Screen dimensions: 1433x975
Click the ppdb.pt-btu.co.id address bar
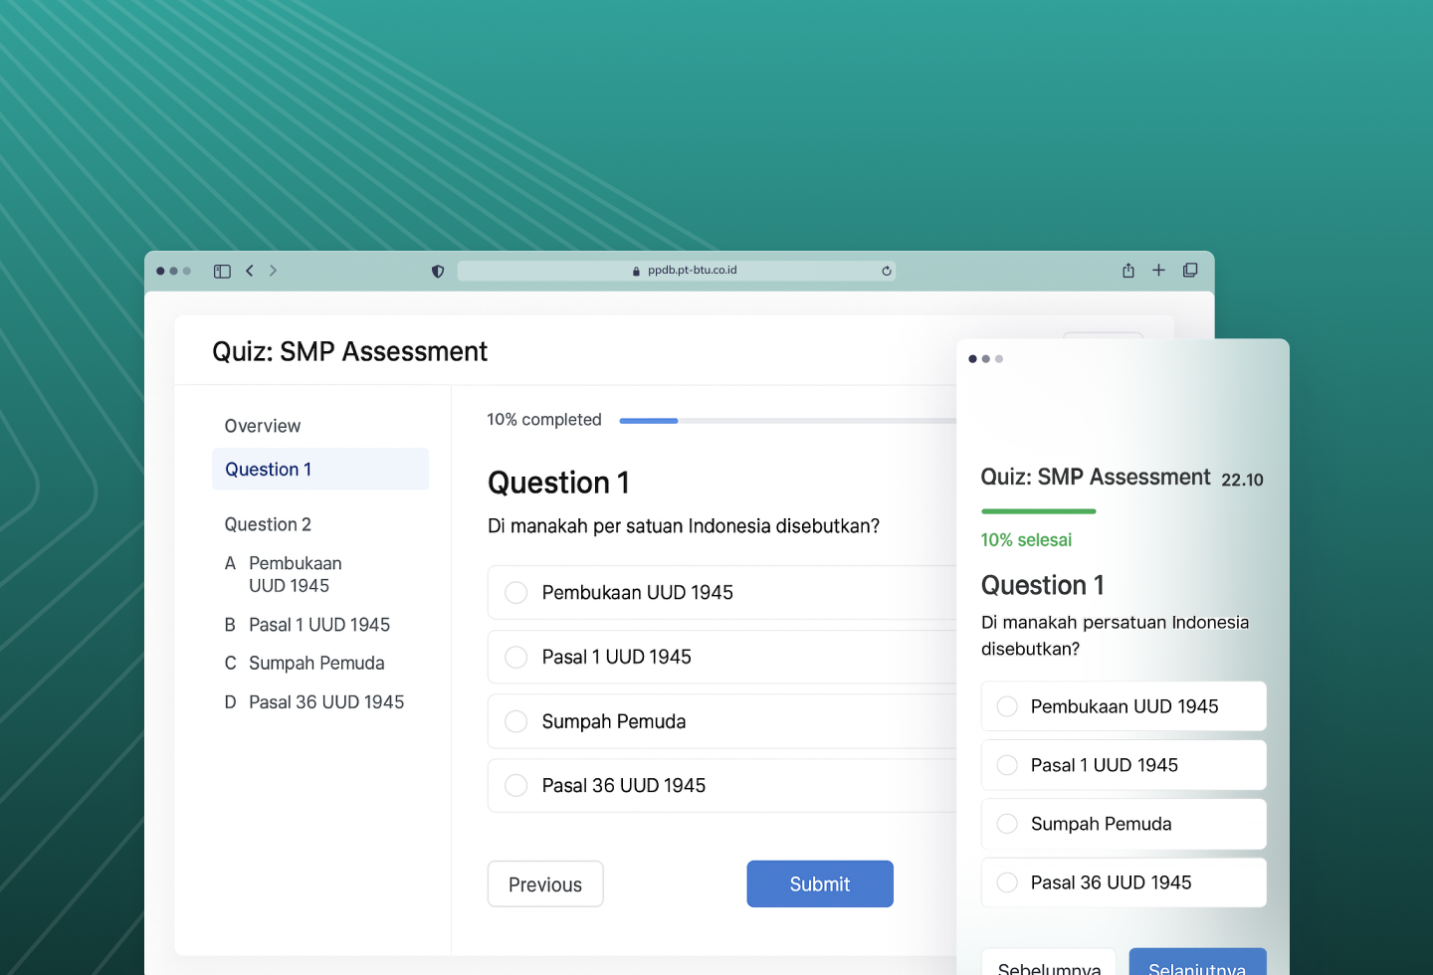677,271
